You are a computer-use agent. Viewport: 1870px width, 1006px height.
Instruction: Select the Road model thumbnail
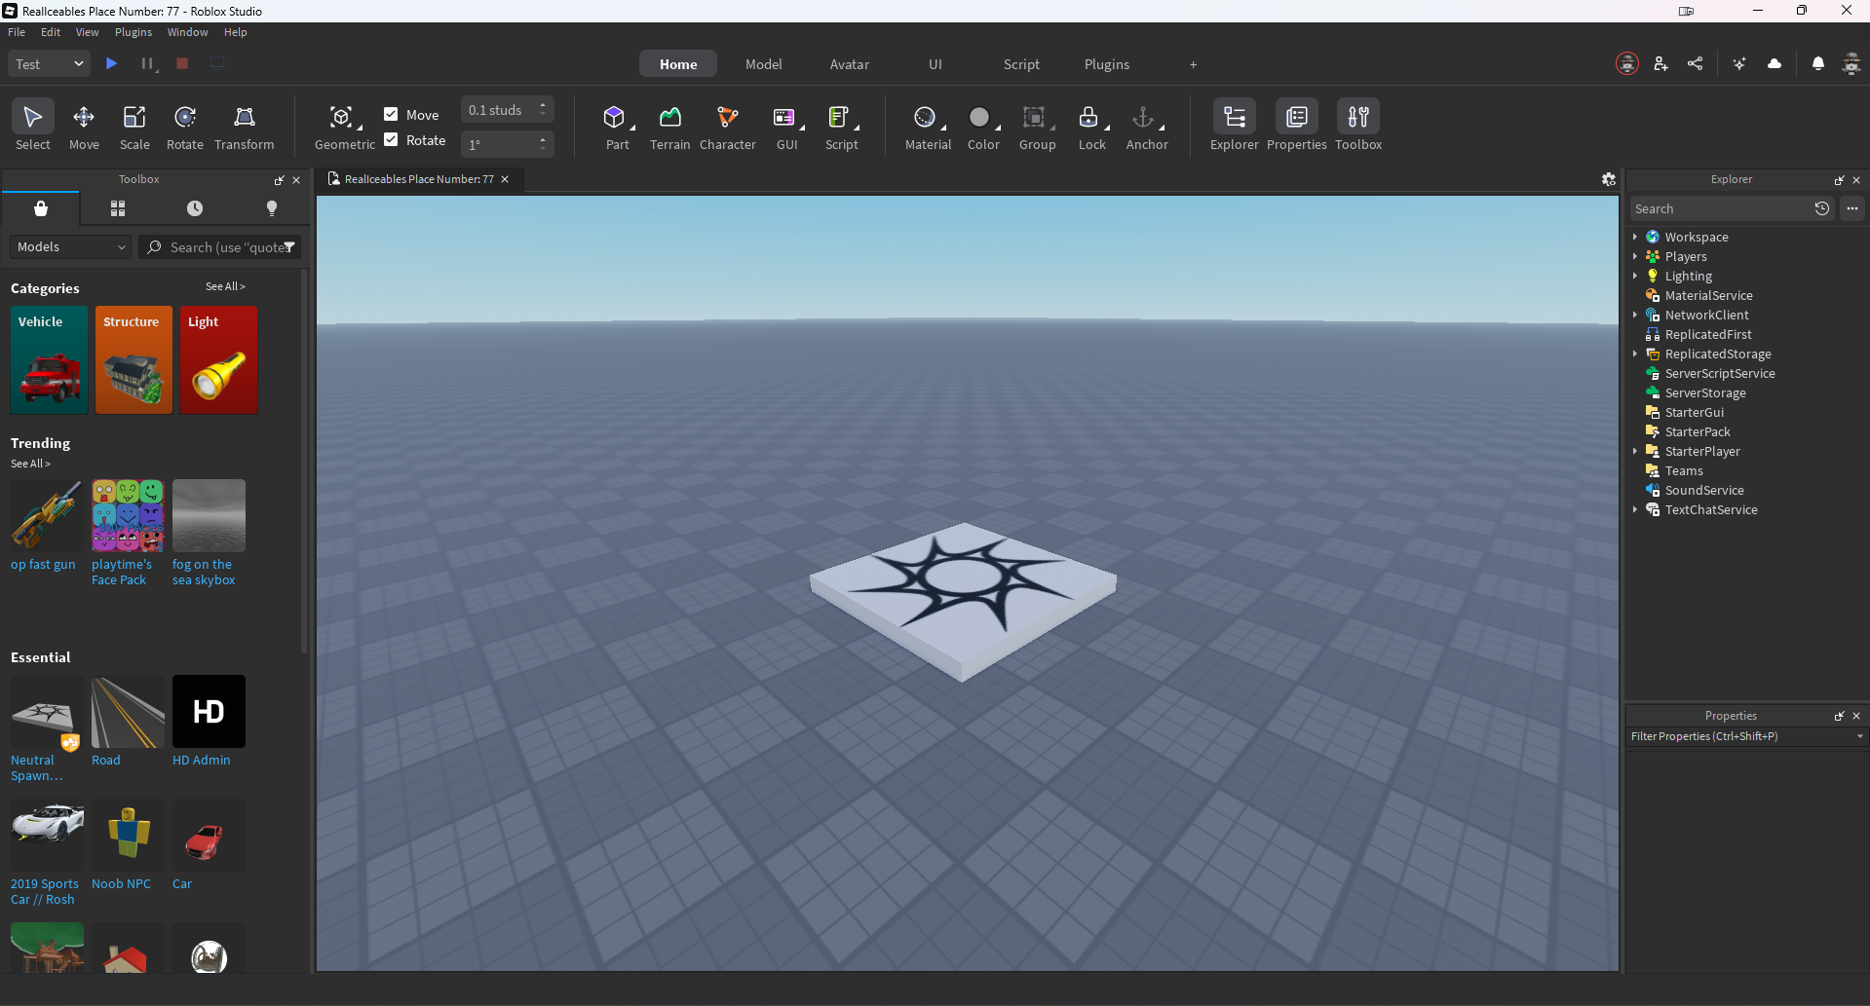(x=128, y=712)
